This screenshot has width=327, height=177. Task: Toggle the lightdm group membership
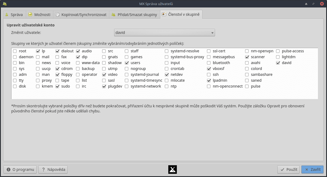click(277, 57)
